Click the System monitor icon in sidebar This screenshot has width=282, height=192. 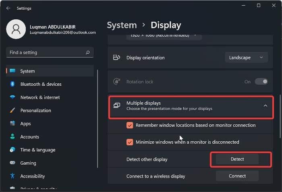[x=12, y=71]
